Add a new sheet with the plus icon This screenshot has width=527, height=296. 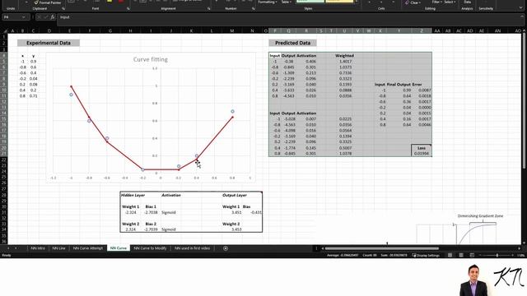point(226,248)
